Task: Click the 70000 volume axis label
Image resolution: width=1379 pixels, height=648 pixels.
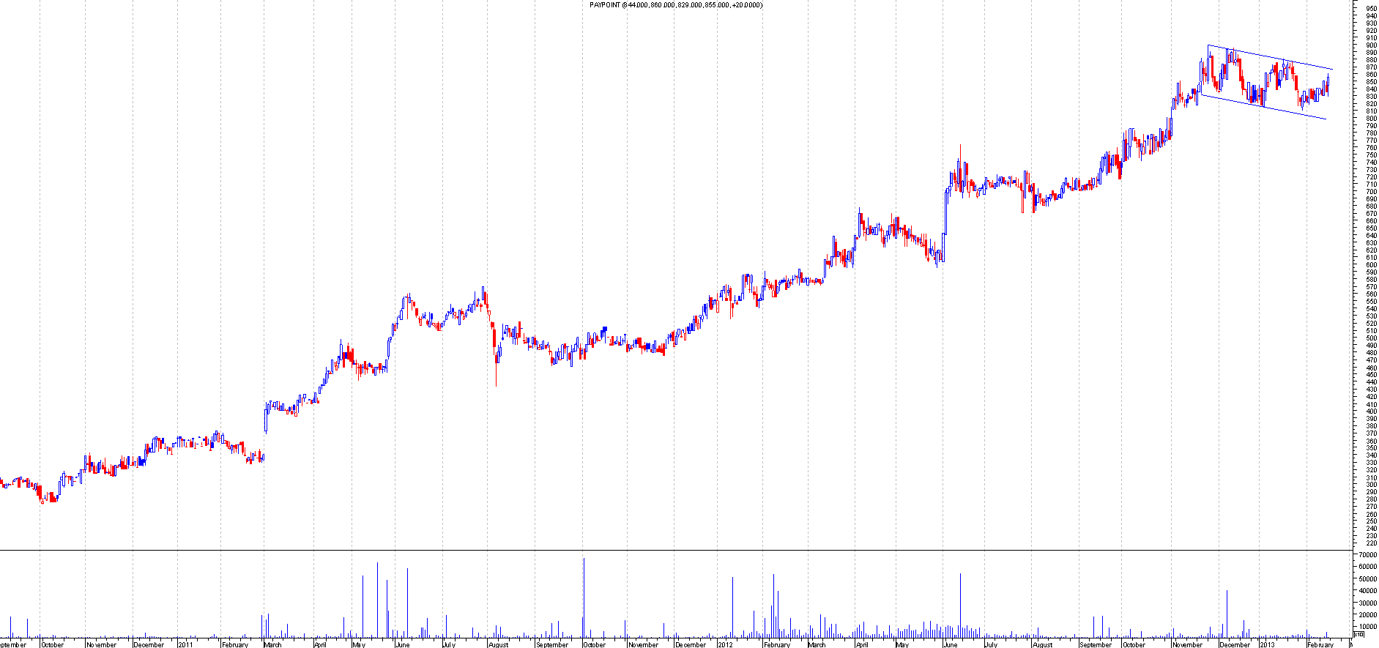Action: (1367, 555)
